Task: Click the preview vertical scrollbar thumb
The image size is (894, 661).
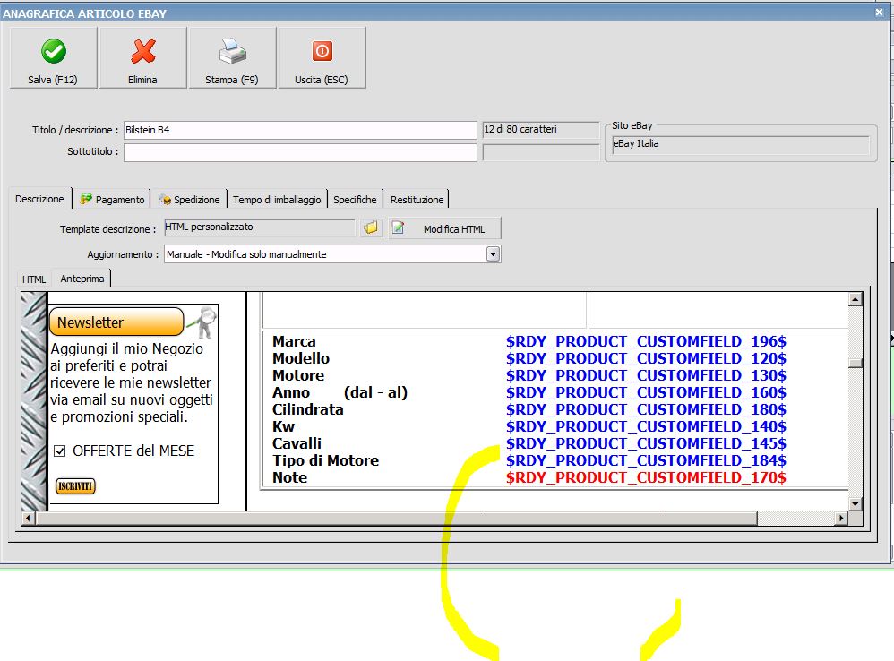Action: (855, 363)
